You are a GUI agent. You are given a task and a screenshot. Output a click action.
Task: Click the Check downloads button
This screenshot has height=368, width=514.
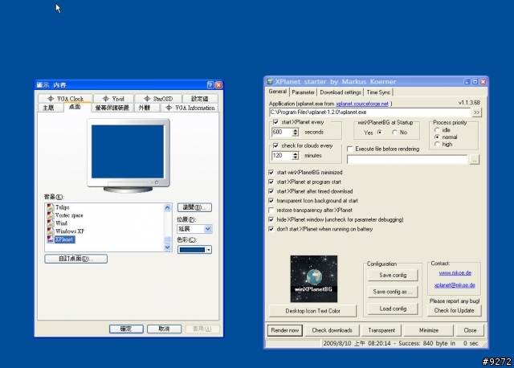pyautogui.click(x=332, y=330)
